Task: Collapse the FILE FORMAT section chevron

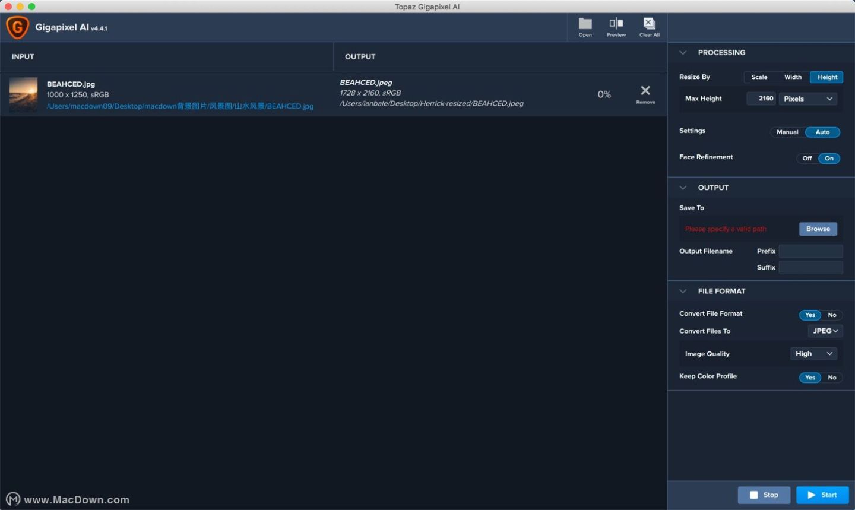Action: (683, 291)
